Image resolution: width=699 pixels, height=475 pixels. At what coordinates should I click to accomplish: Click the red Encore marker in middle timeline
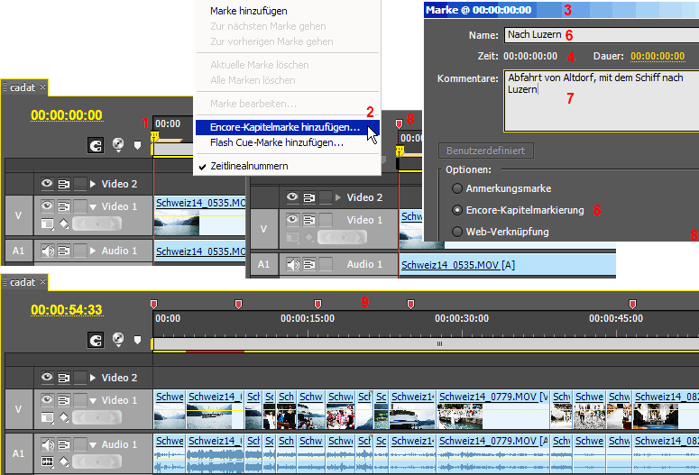(399, 123)
